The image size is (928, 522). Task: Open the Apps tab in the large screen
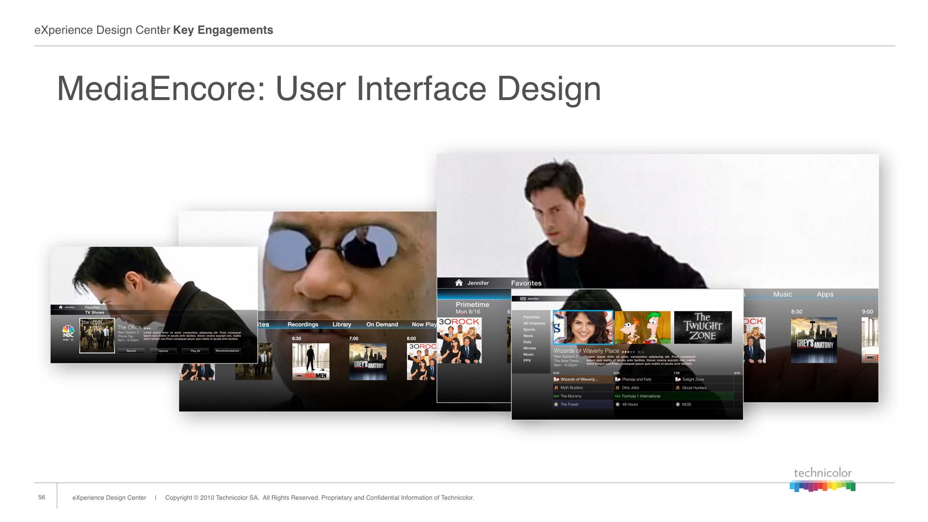[x=825, y=294]
